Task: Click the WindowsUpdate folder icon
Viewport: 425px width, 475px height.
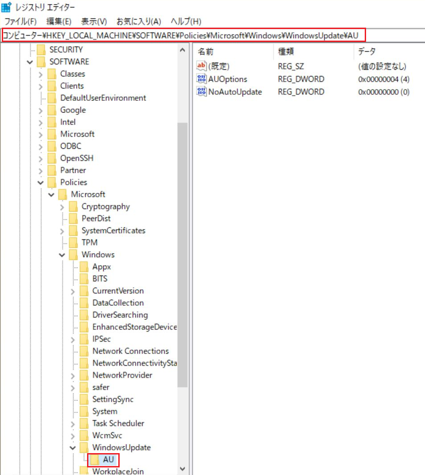Action: (x=84, y=448)
